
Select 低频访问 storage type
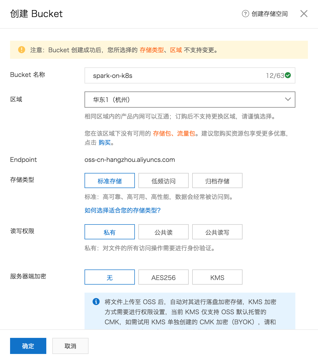(x=164, y=181)
